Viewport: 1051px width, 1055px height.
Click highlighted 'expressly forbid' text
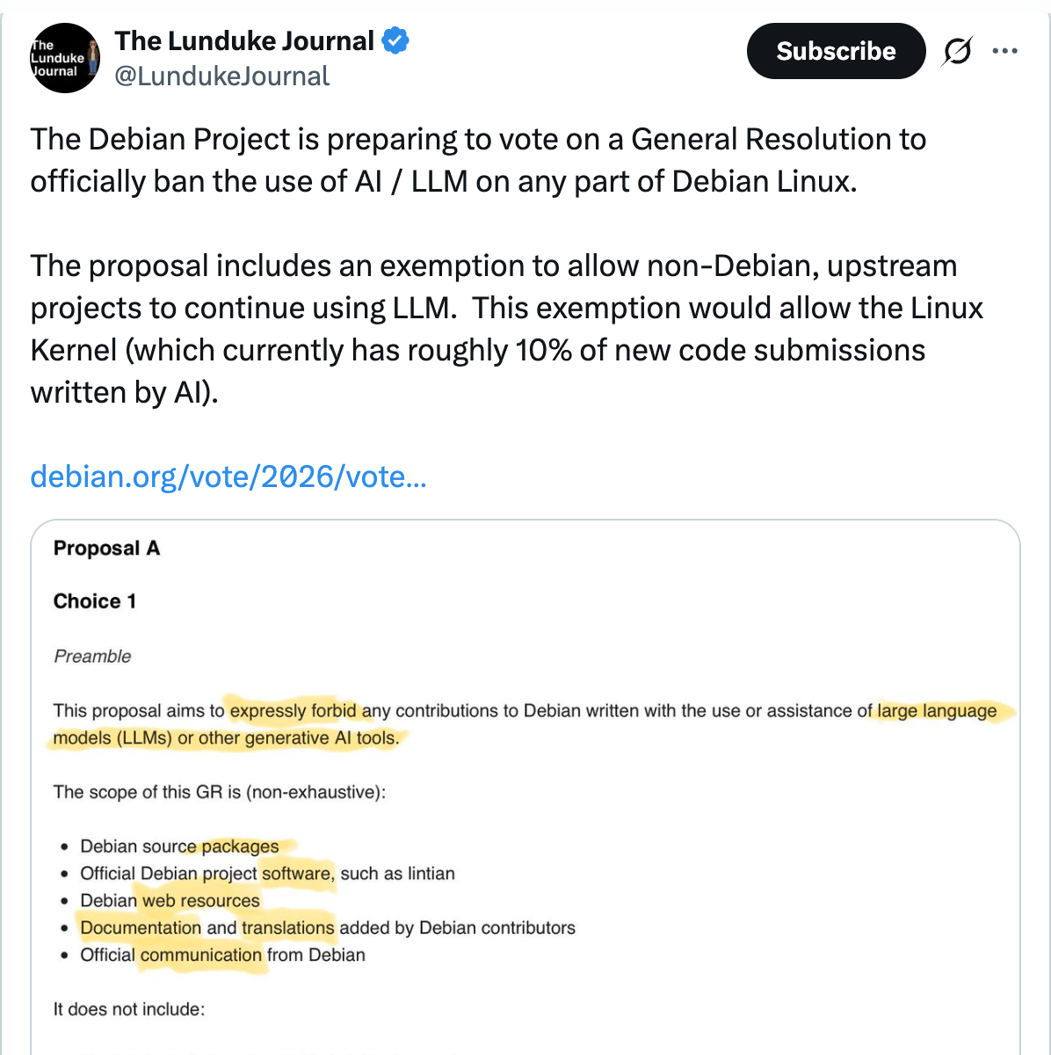294,710
